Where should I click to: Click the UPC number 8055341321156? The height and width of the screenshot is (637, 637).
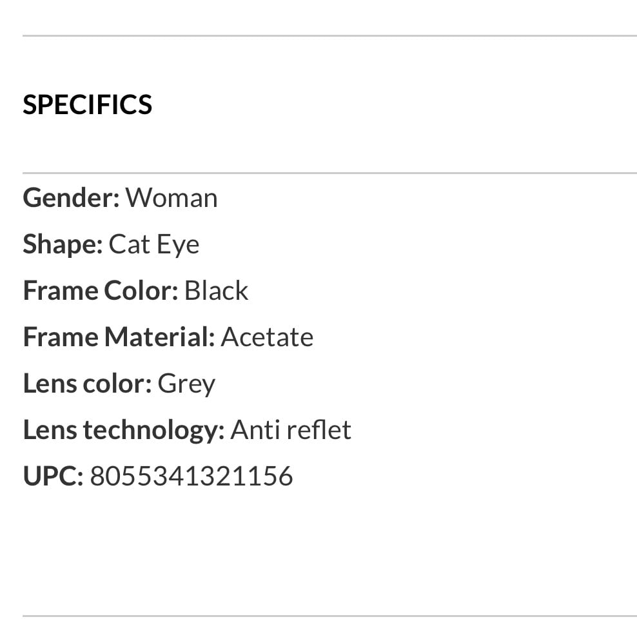[191, 476]
